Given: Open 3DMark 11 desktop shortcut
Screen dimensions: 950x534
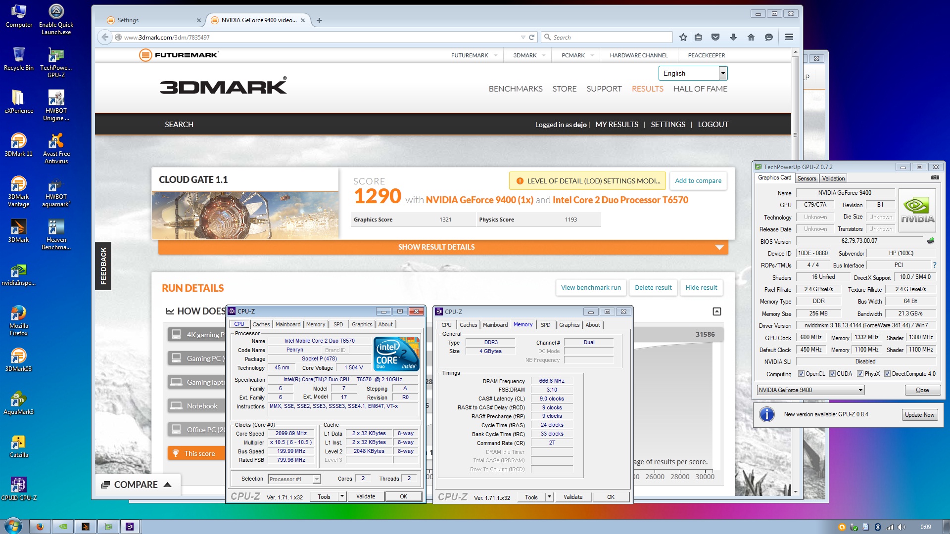Looking at the screenshot, I should point(18,145).
